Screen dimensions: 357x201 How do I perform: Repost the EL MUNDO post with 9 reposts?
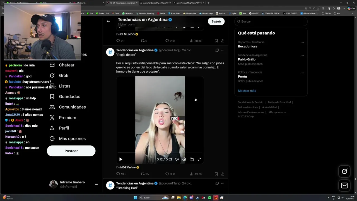click(x=144, y=41)
